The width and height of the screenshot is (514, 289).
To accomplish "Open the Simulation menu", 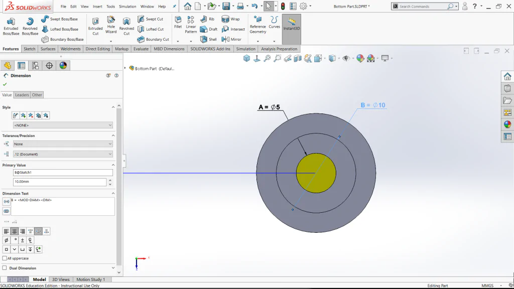I will [x=127, y=6].
